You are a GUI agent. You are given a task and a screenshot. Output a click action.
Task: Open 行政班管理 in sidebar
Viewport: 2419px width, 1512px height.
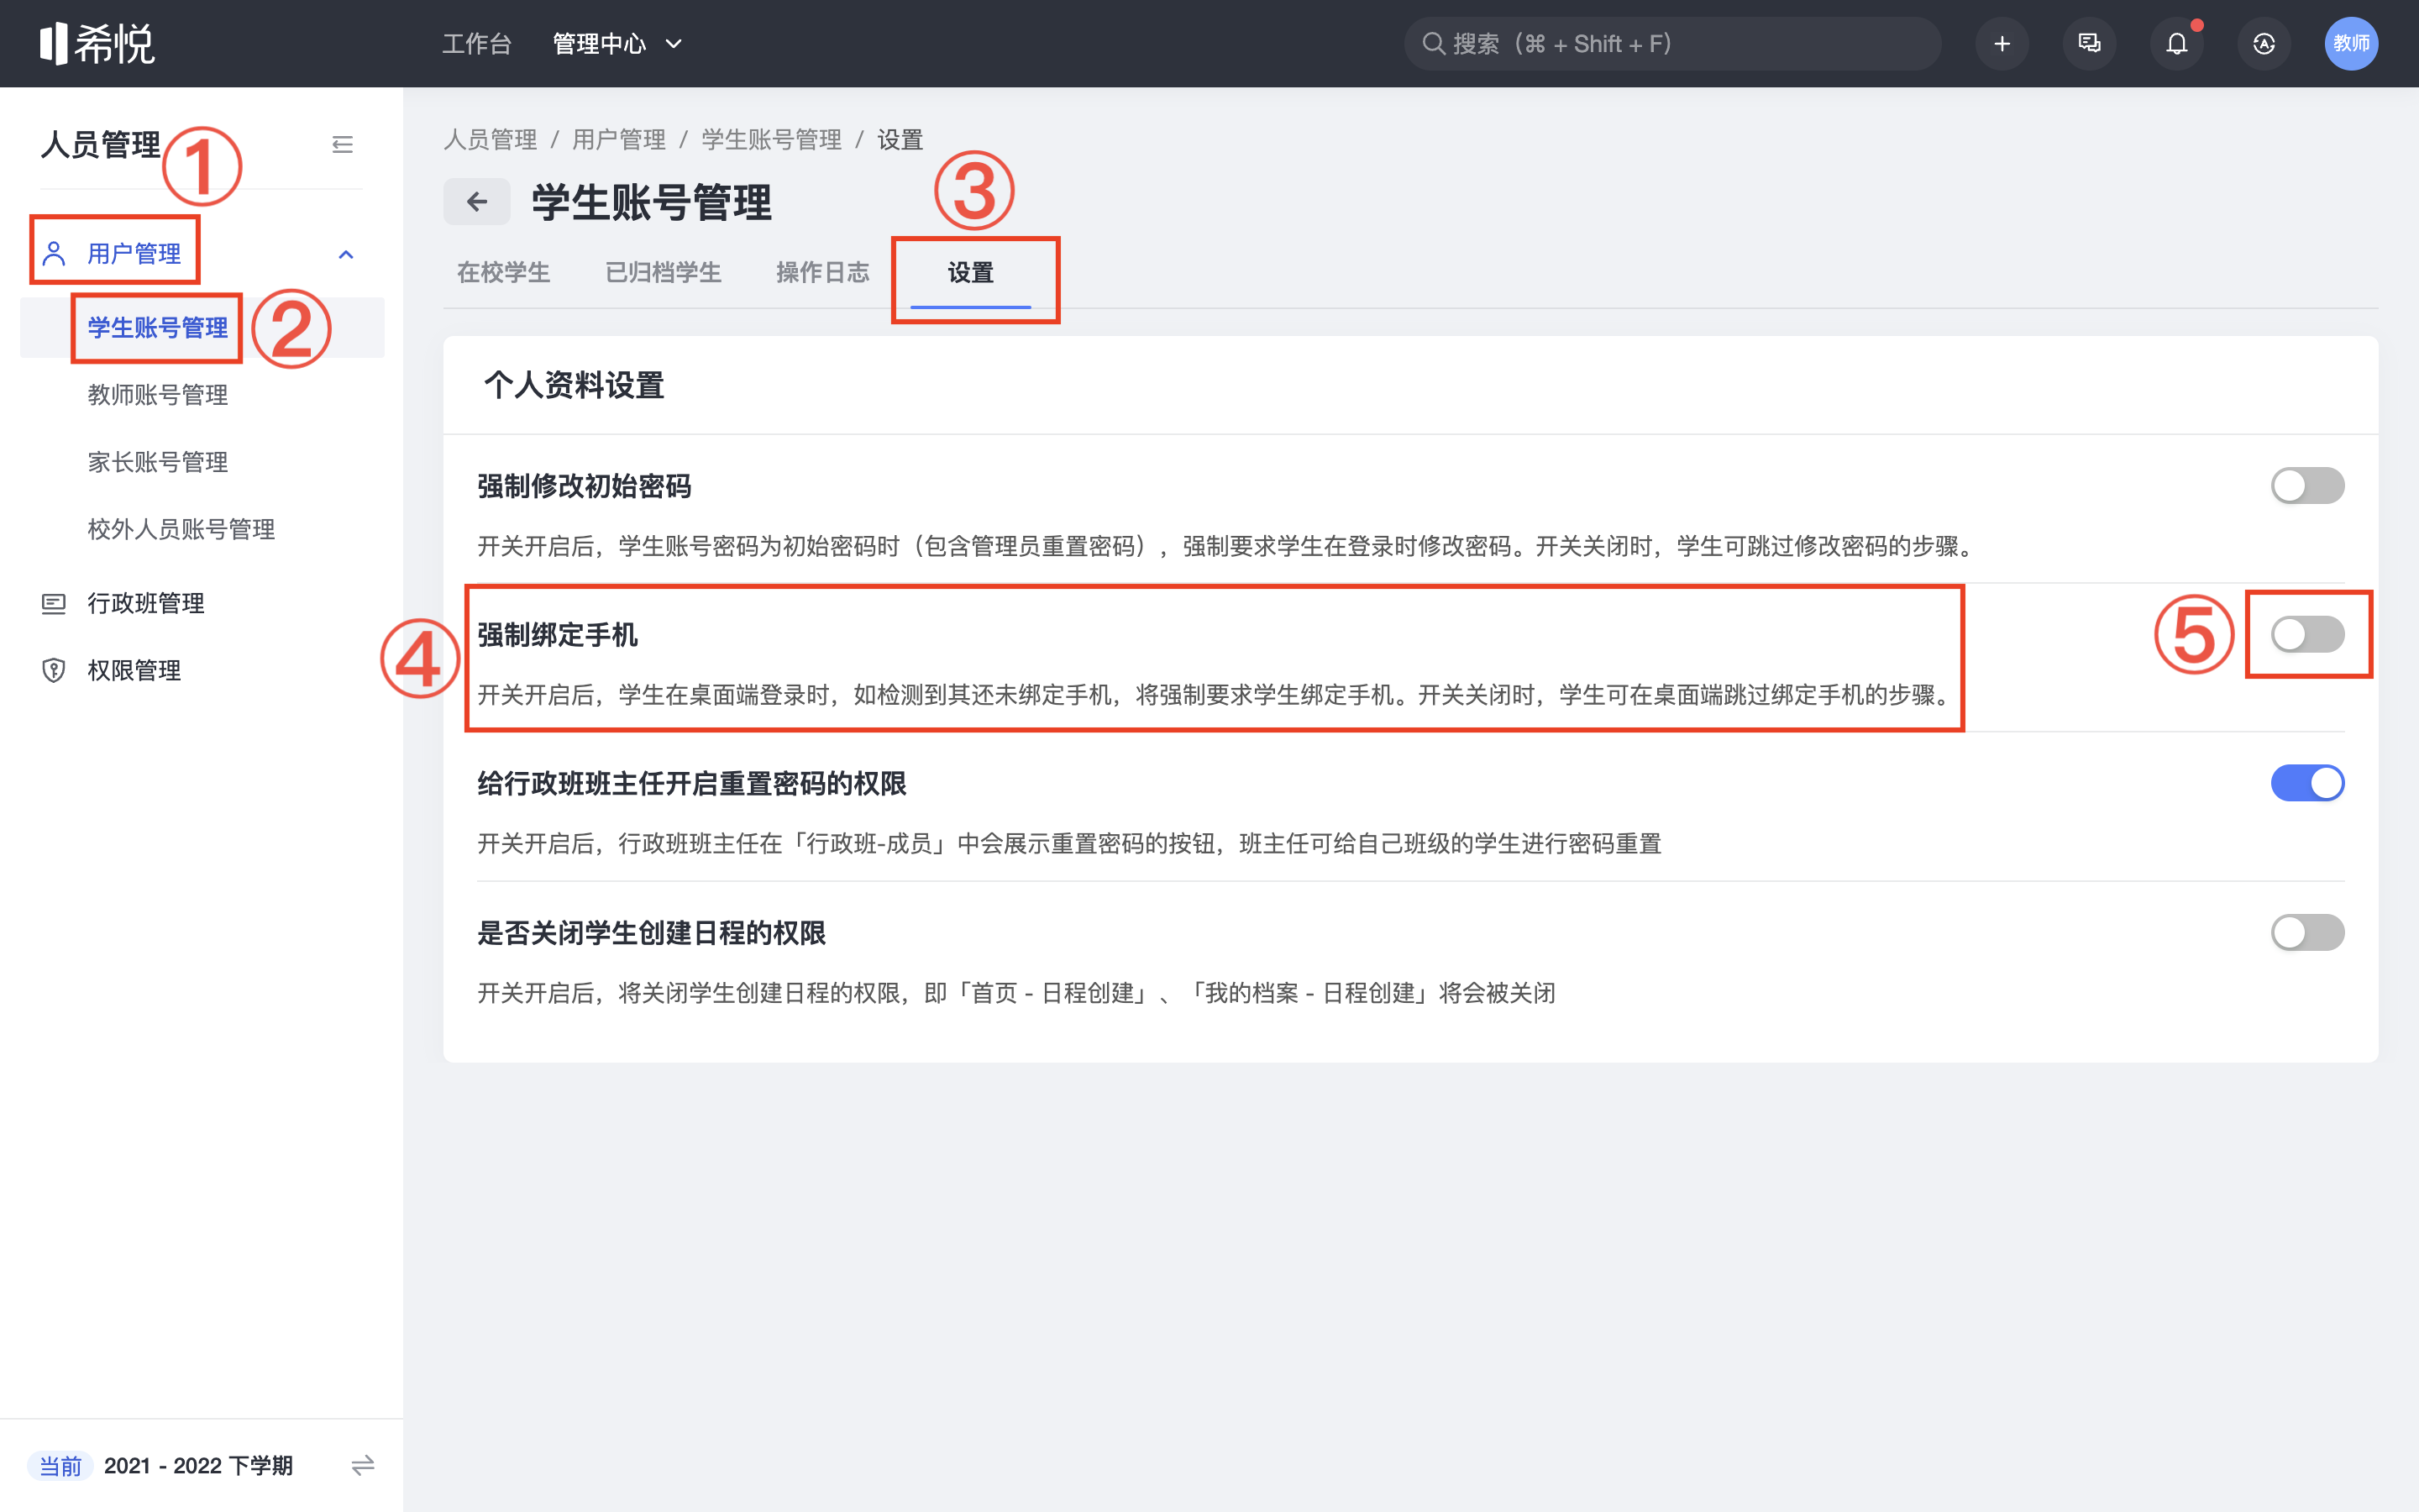pyautogui.click(x=146, y=603)
